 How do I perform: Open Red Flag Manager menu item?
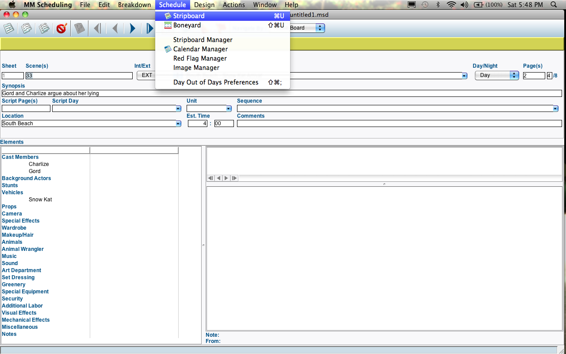(x=200, y=58)
